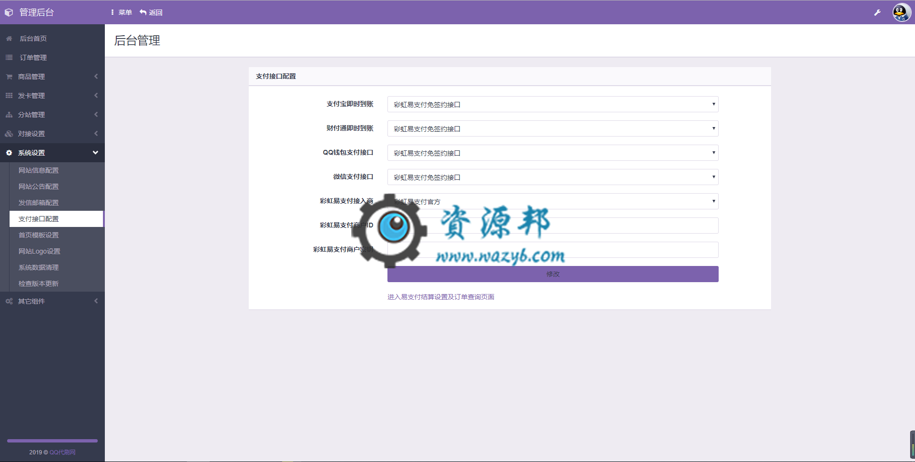Click the sitemap icon beside 分站管理
Screen dimensions: 915x462
(9, 115)
